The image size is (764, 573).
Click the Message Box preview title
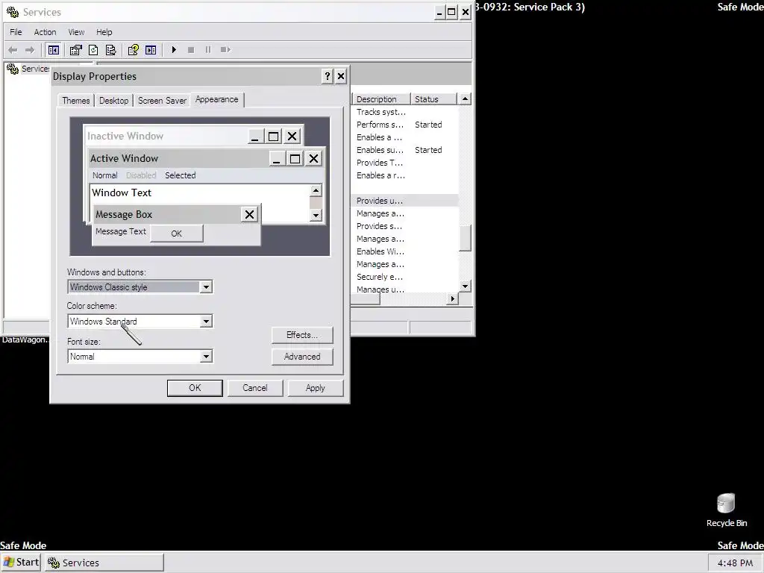(x=124, y=214)
